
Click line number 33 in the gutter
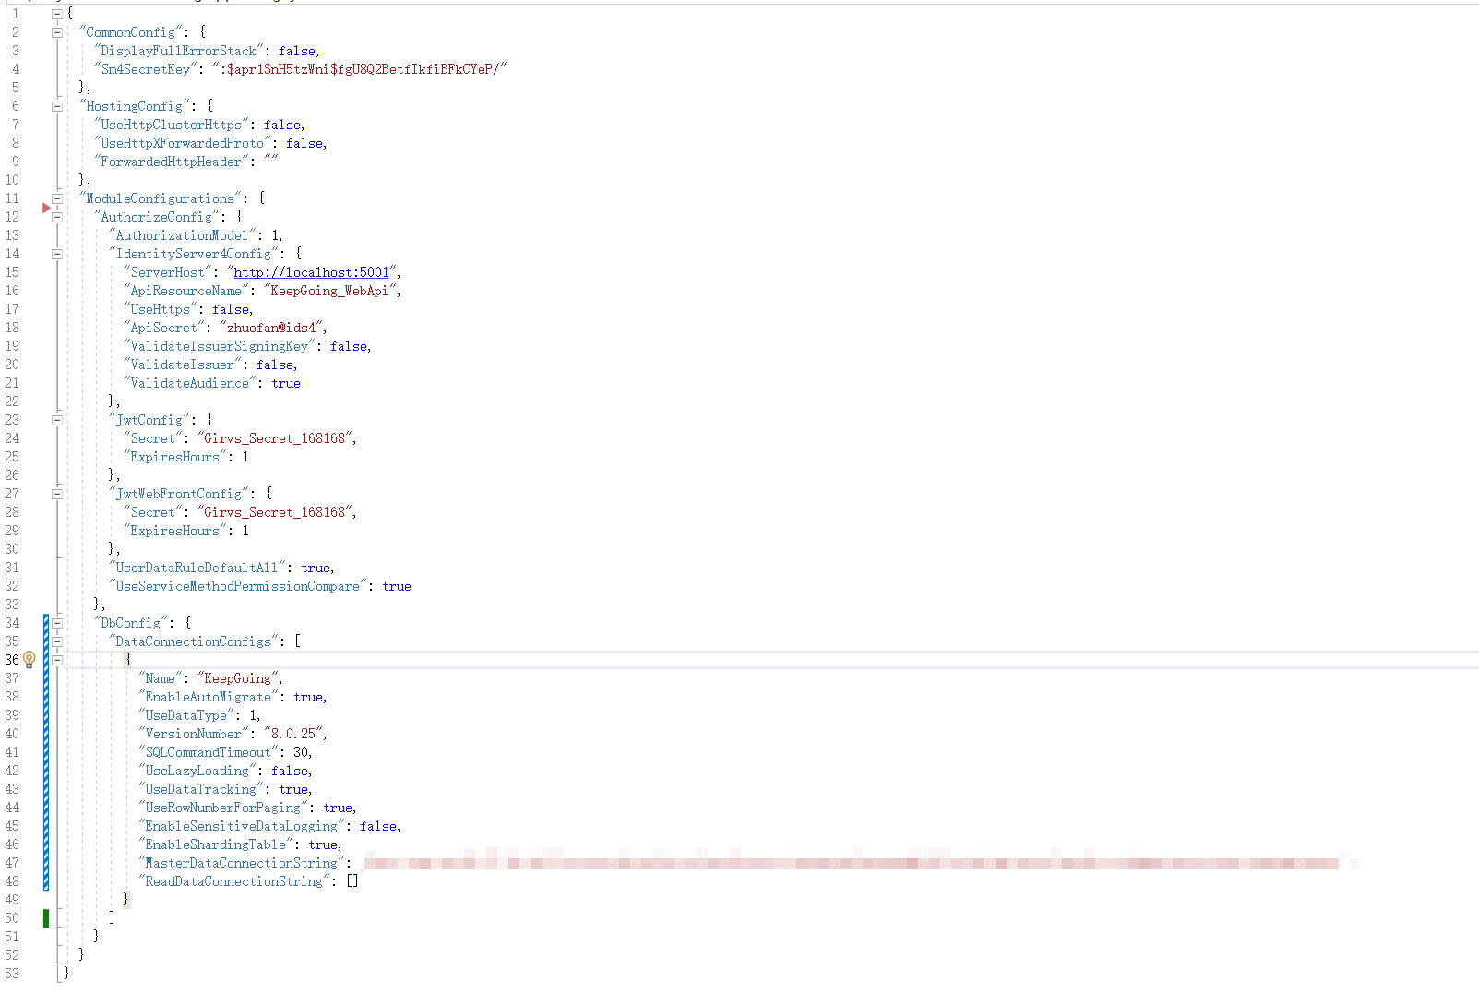12,605
